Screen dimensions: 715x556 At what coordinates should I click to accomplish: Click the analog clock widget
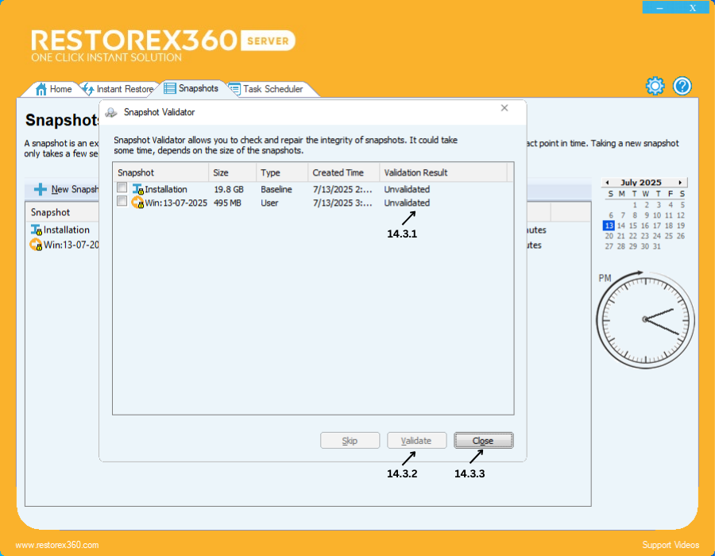[x=645, y=320]
